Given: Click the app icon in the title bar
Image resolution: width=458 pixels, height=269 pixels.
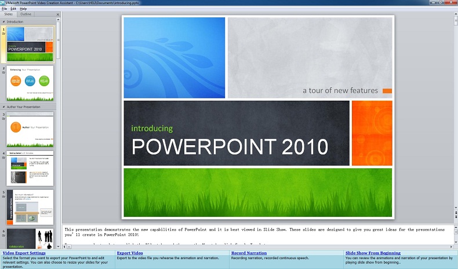Looking at the screenshot, I should (3, 3).
